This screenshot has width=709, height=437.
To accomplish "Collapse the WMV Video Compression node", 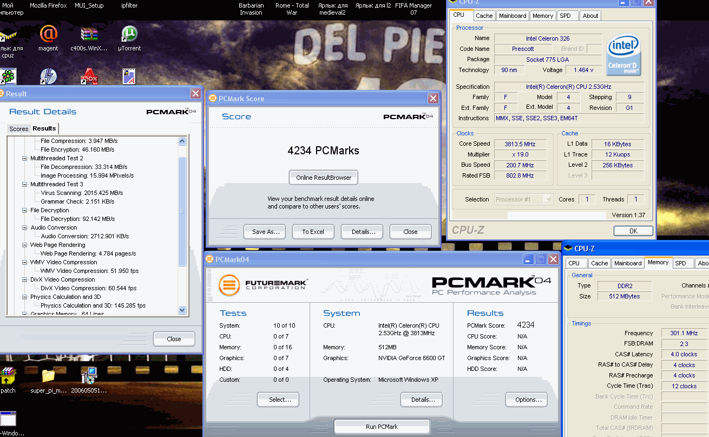I will coord(25,262).
